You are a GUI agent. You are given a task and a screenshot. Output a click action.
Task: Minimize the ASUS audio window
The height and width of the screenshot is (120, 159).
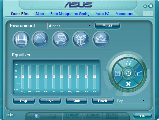point(145,6)
